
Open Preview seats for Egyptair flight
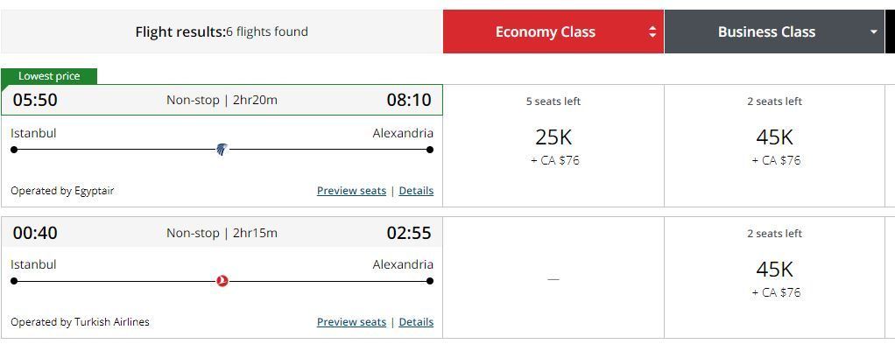(x=352, y=191)
